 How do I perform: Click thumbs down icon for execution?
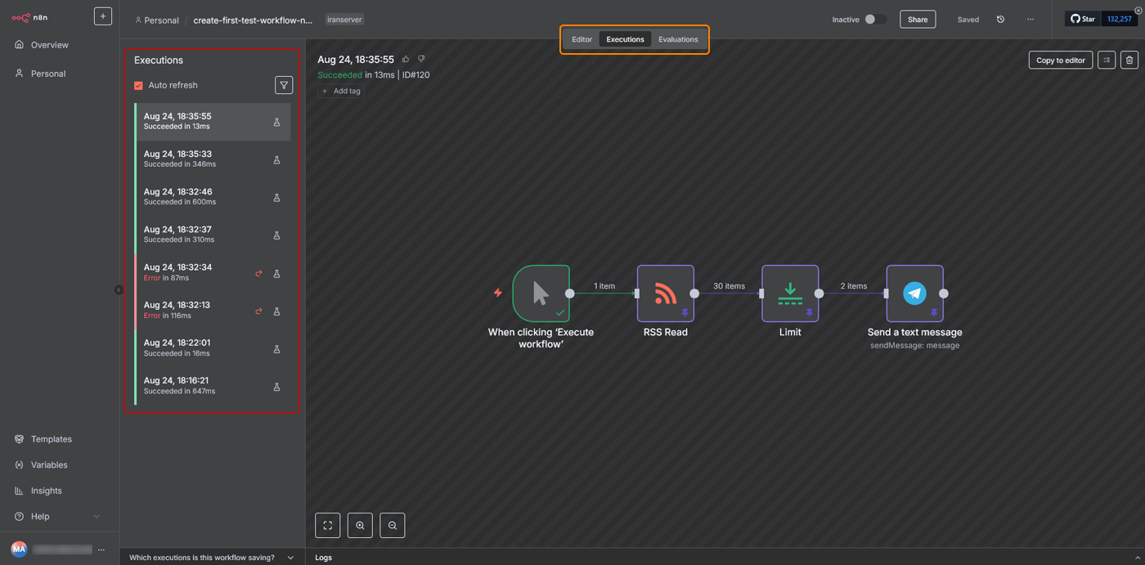click(421, 59)
